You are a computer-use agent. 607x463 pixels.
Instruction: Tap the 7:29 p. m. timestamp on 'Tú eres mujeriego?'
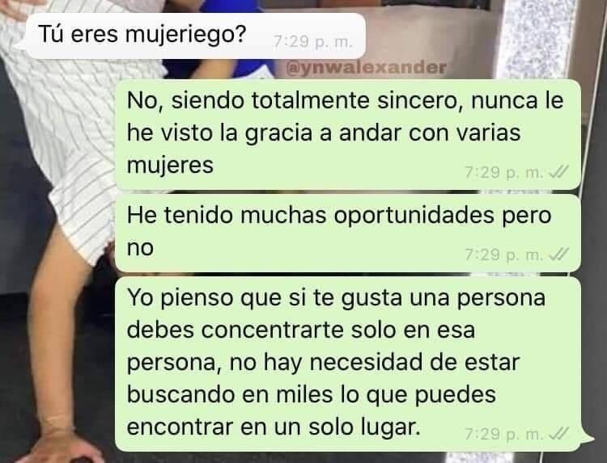pyautogui.click(x=313, y=41)
